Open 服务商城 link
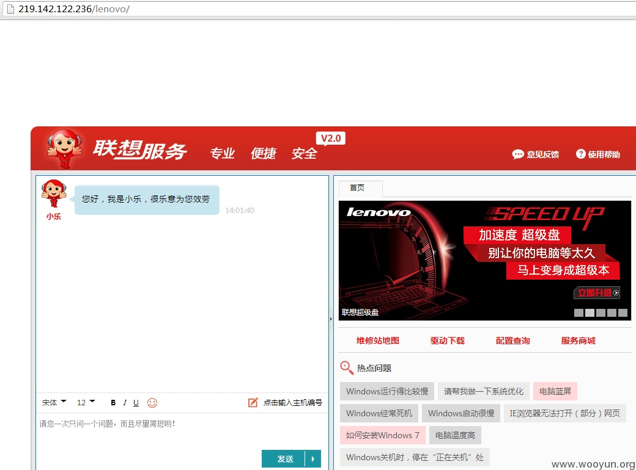Viewport: 636px width, 470px height. coord(578,341)
